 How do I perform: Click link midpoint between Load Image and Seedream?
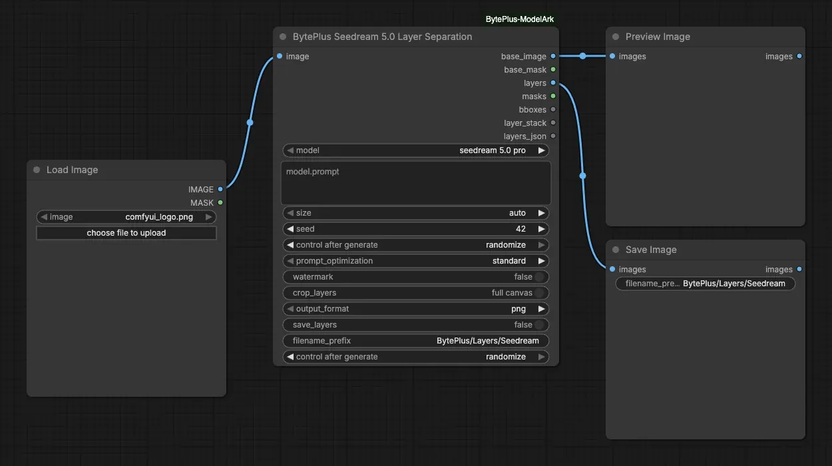coord(250,122)
